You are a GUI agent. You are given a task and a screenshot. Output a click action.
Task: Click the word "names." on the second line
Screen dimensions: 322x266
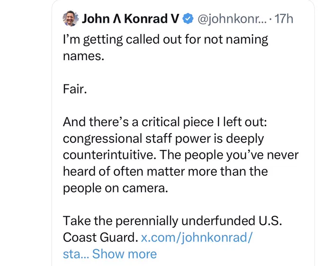click(84, 56)
